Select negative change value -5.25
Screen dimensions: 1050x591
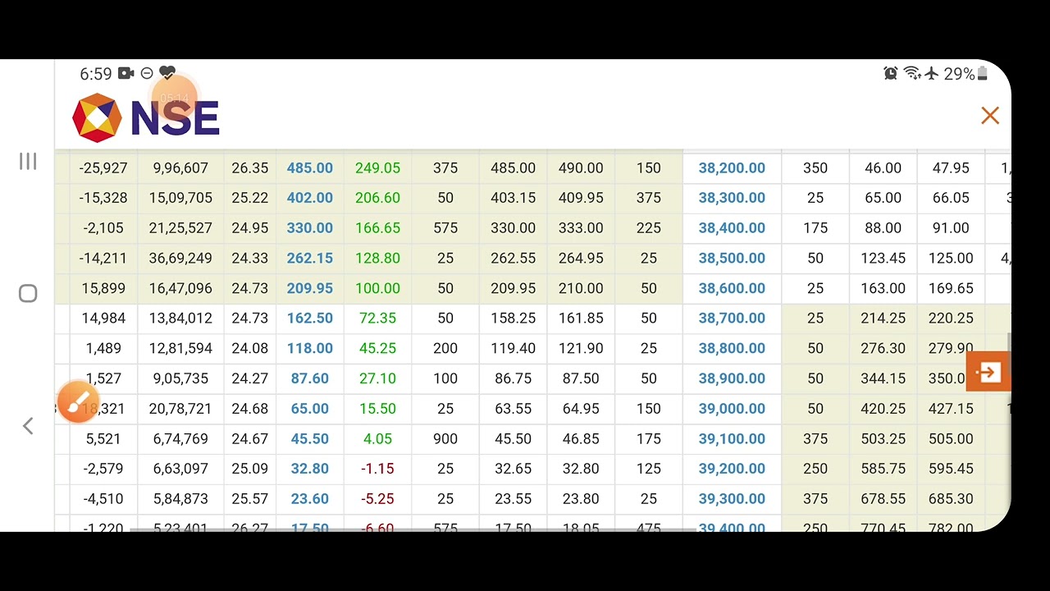point(377,499)
